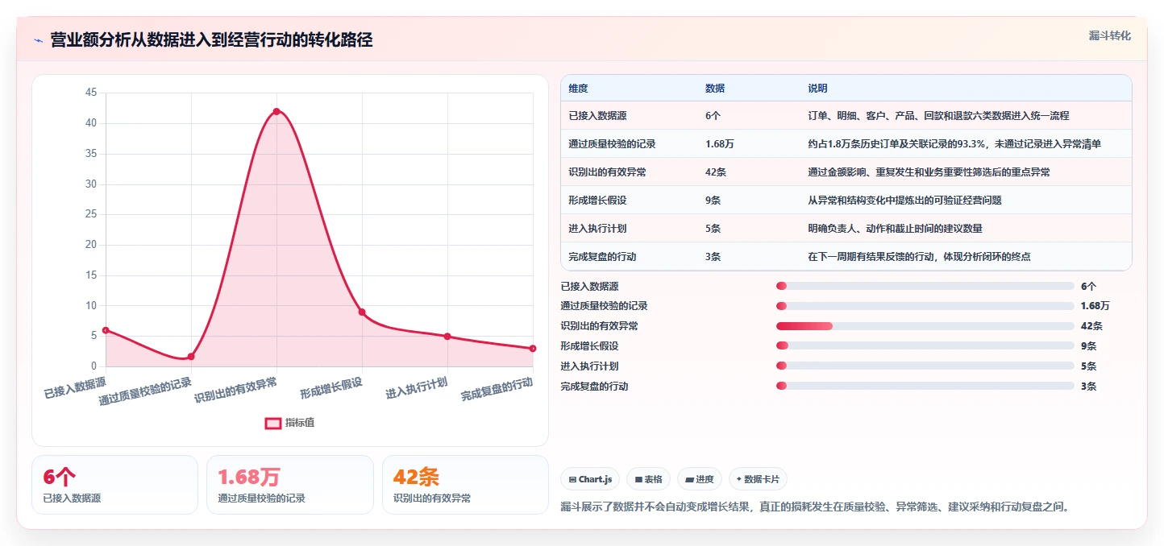Click the chart point for 形成增长假设
This screenshot has height=546, width=1164.
point(362,312)
